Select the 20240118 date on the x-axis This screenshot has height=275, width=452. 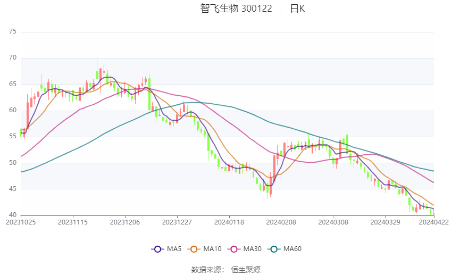pos(229,222)
